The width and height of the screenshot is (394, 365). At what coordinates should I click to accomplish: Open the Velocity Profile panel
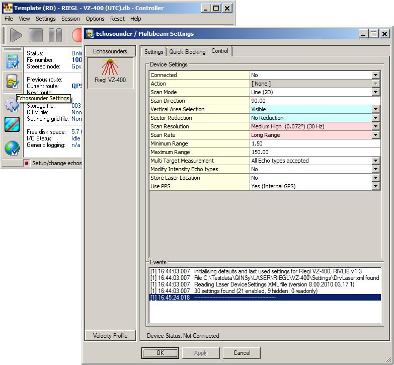click(x=110, y=336)
